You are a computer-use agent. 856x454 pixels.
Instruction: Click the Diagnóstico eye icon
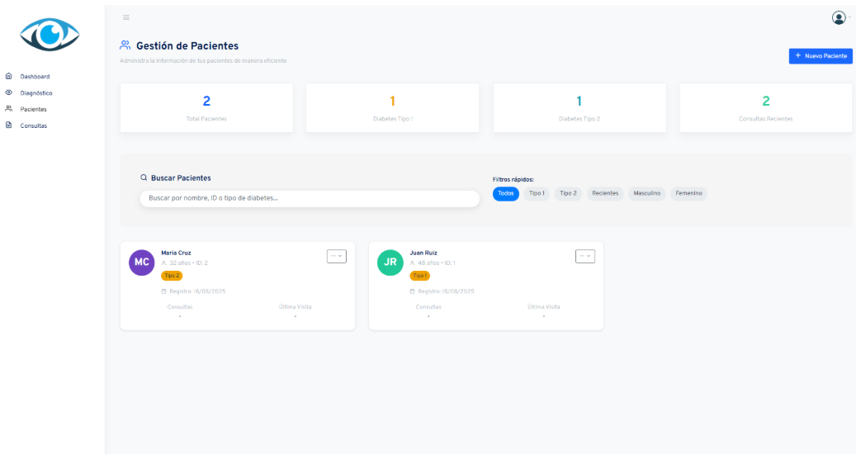(9, 92)
